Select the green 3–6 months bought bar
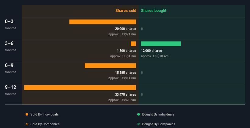This screenshot has height=128, width=250. 161,44
